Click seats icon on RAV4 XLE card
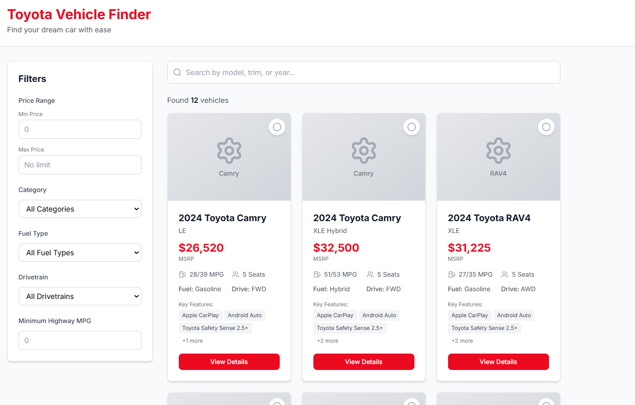 [505, 274]
